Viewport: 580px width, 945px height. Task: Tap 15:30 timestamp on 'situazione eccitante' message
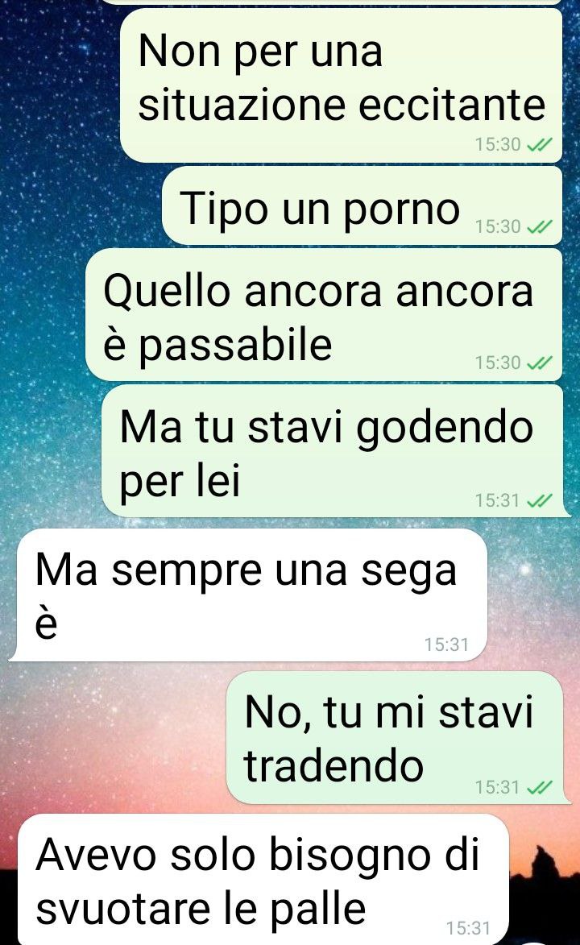[497, 145]
